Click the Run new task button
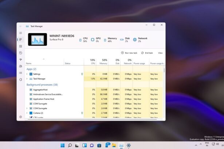This screenshot has width=224, height=149. [x=129, y=53]
